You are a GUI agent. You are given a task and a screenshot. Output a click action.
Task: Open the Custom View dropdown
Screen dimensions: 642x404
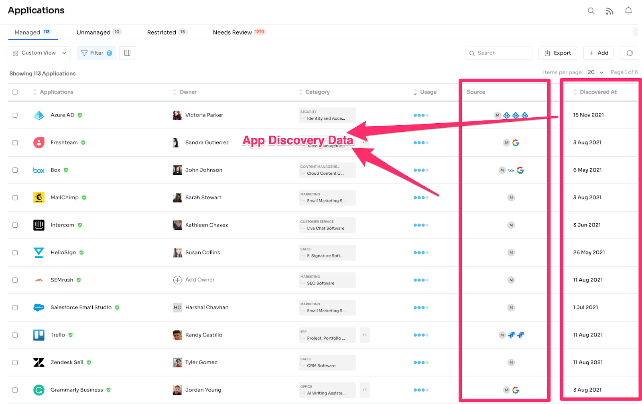[x=39, y=53]
